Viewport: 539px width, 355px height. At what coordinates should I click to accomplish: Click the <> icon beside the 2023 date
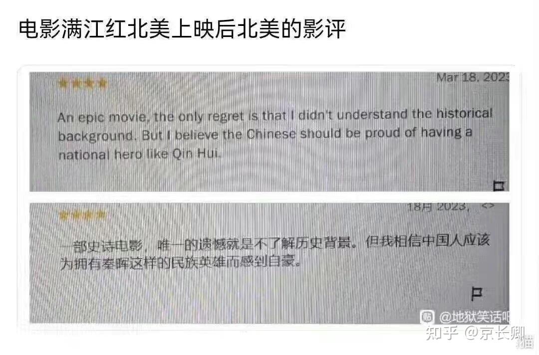point(488,205)
